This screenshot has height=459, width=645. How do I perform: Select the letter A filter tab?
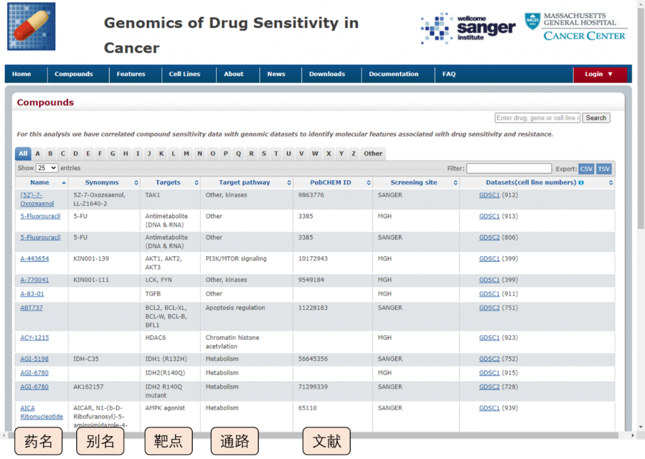pos(38,154)
